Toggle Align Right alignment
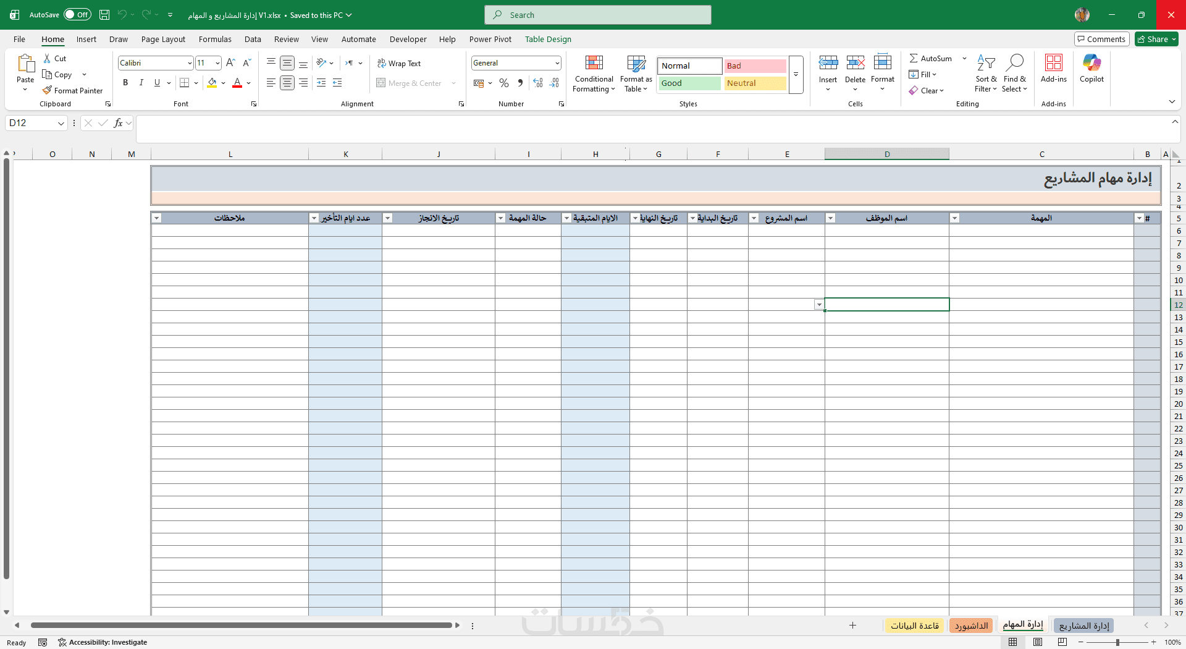This screenshot has width=1186, height=649. pos(303,82)
